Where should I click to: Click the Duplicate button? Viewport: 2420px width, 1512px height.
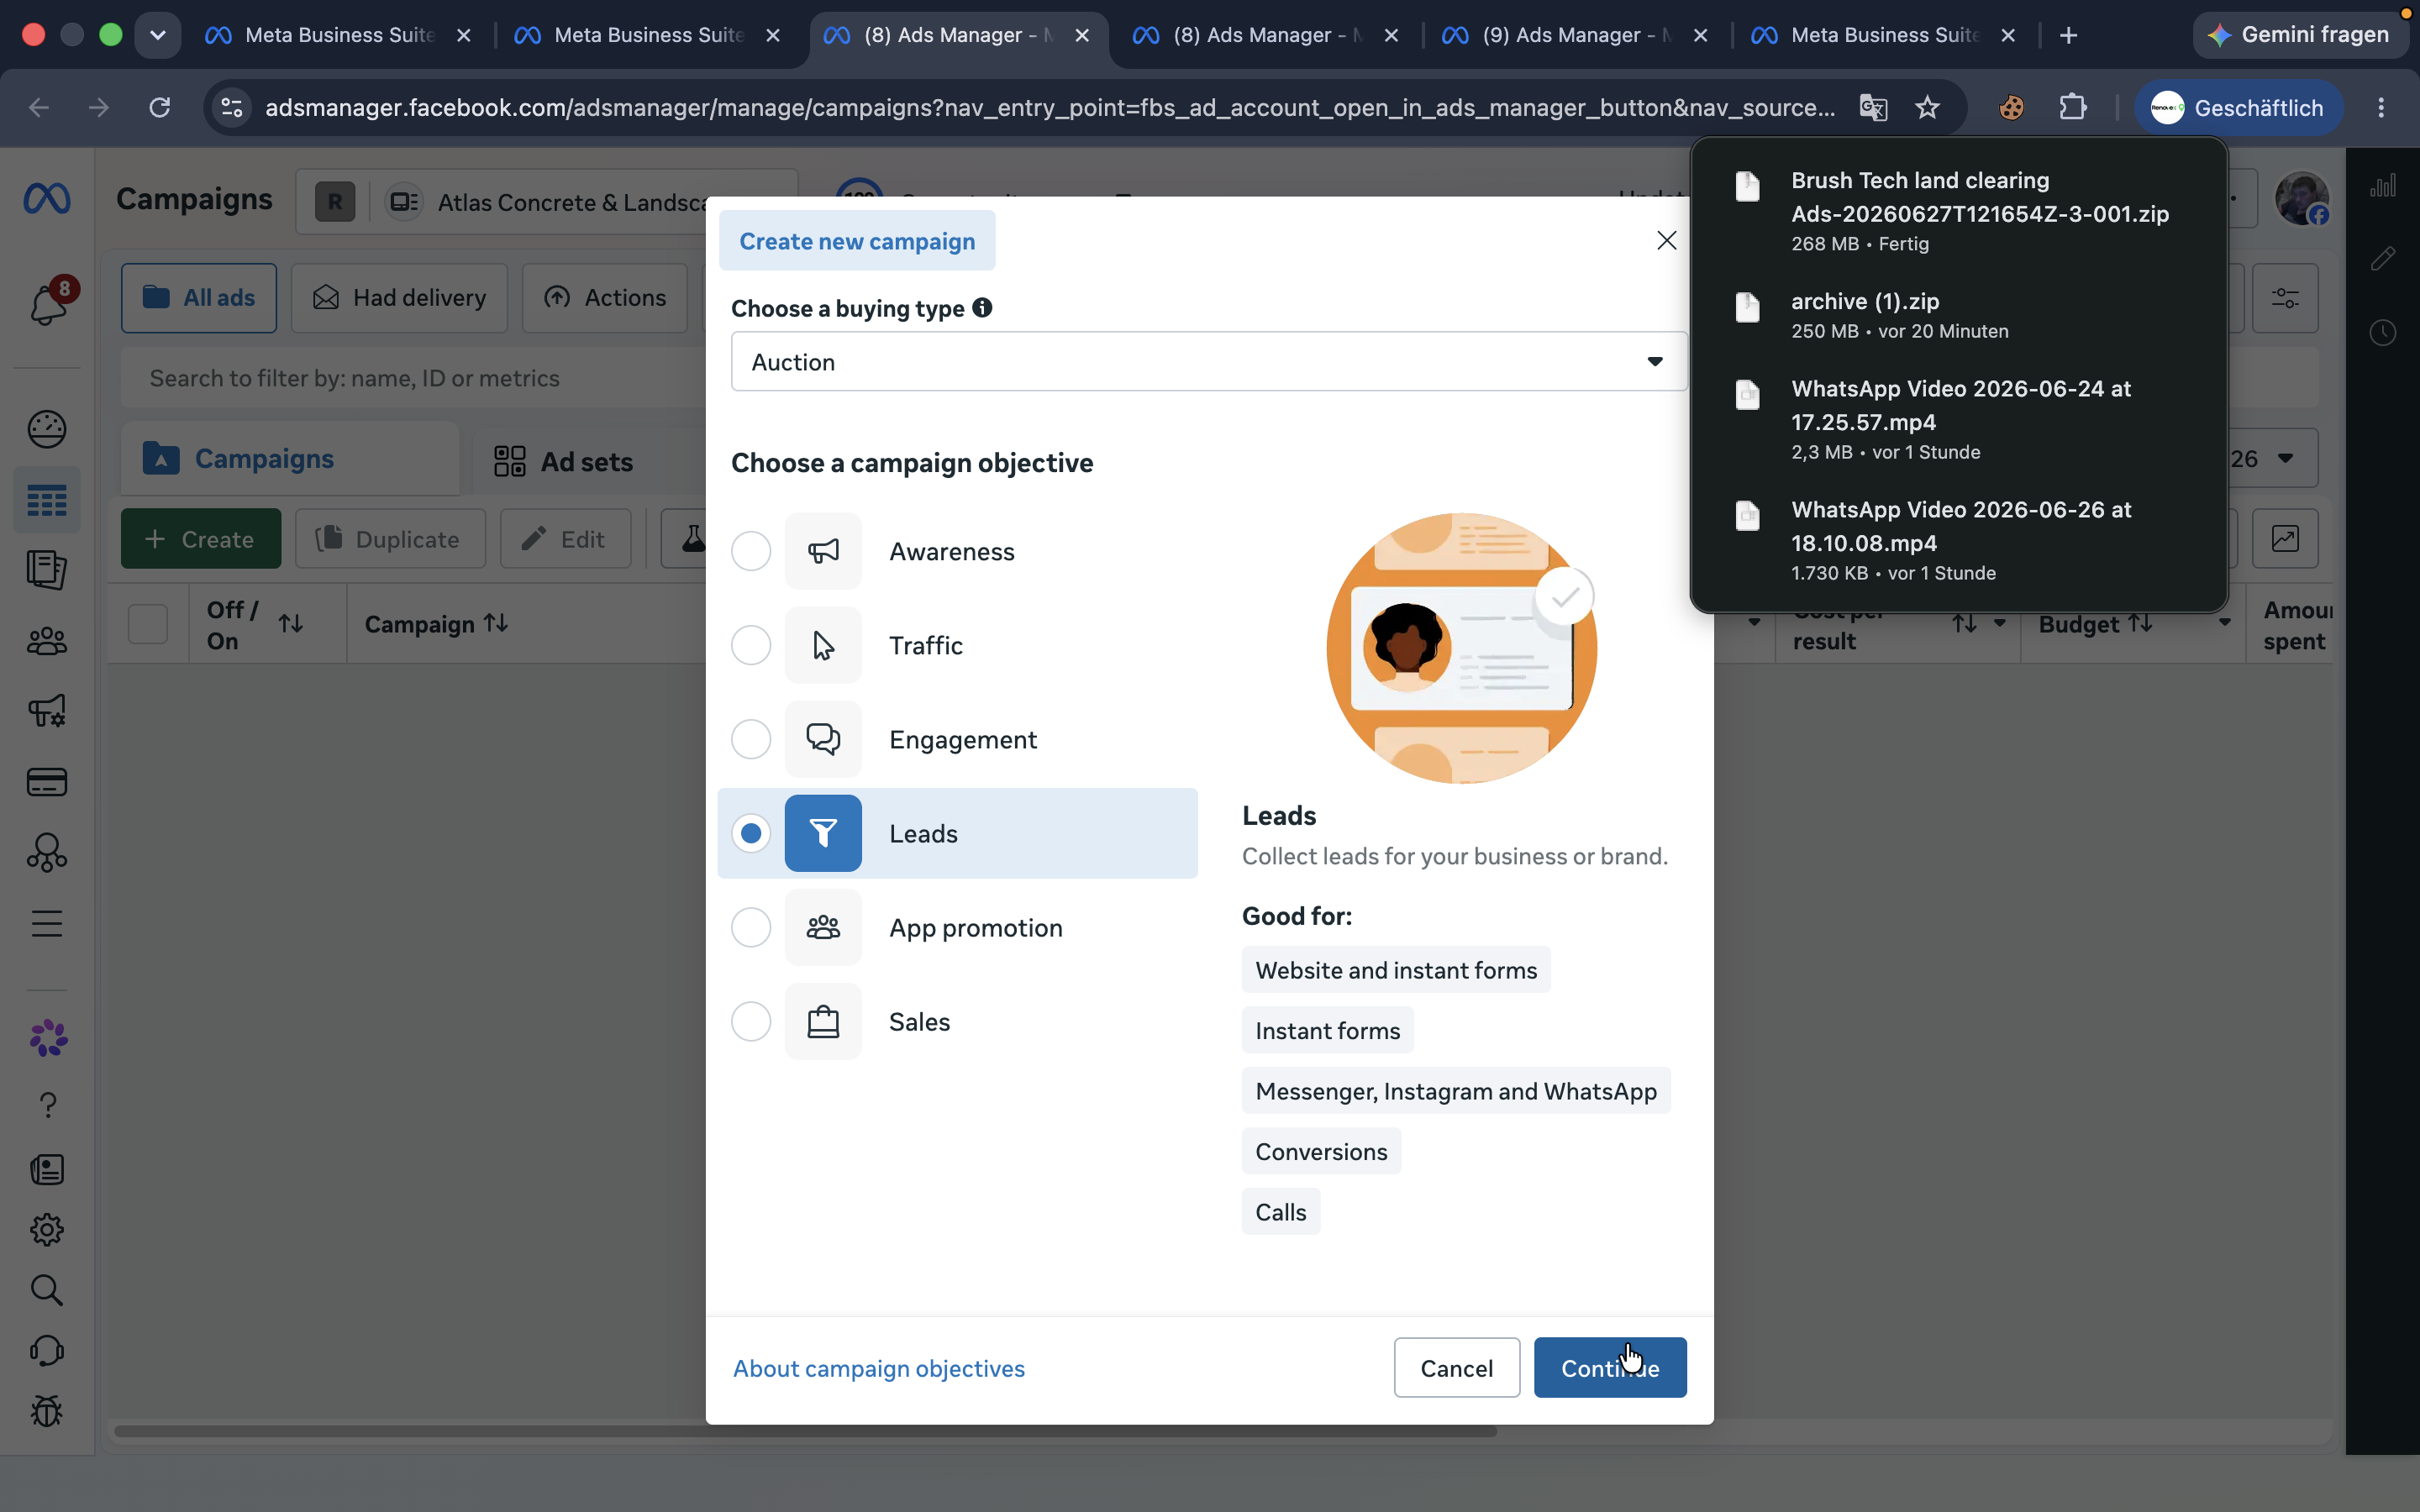tap(390, 539)
